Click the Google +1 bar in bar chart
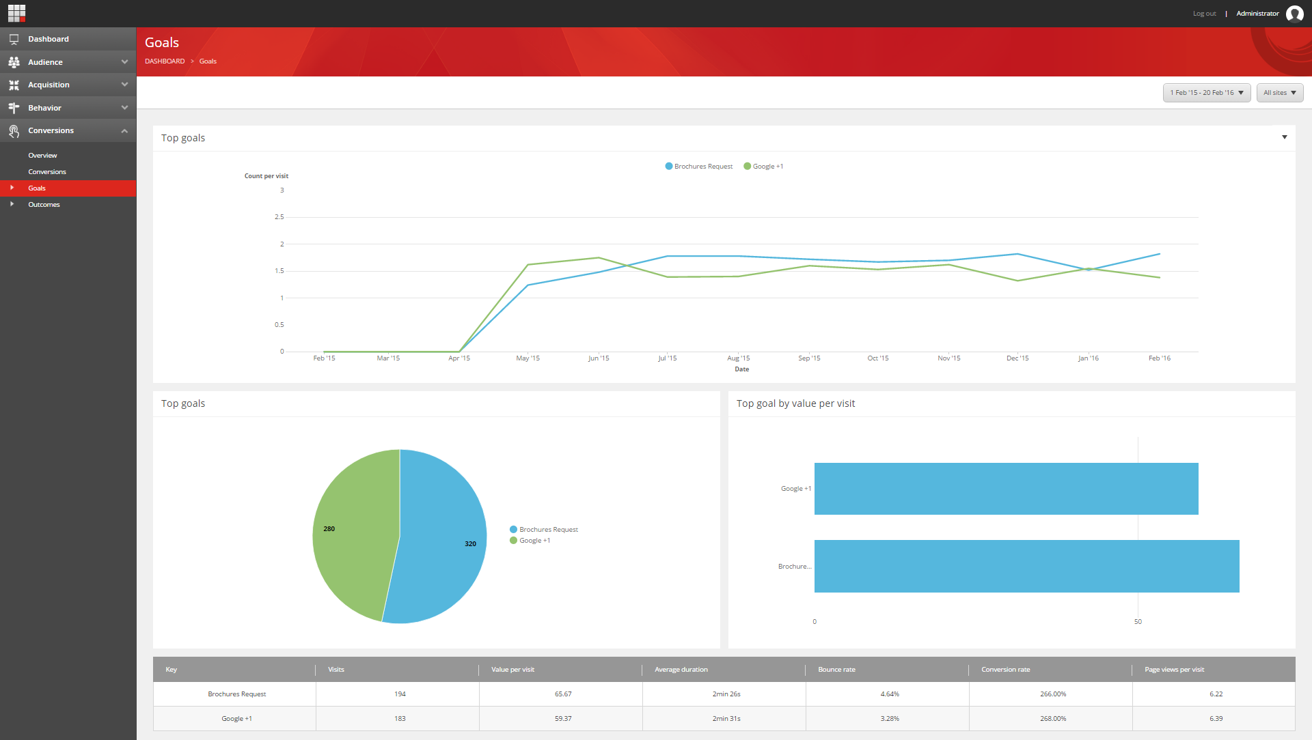 [1006, 489]
